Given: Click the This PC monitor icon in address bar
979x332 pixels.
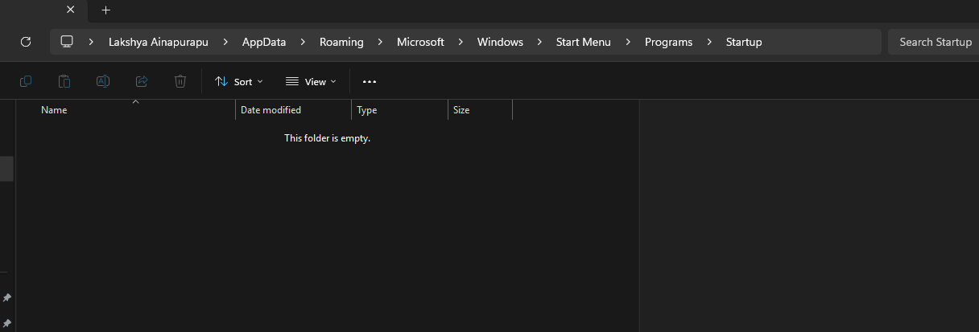Looking at the screenshot, I should [67, 42].
